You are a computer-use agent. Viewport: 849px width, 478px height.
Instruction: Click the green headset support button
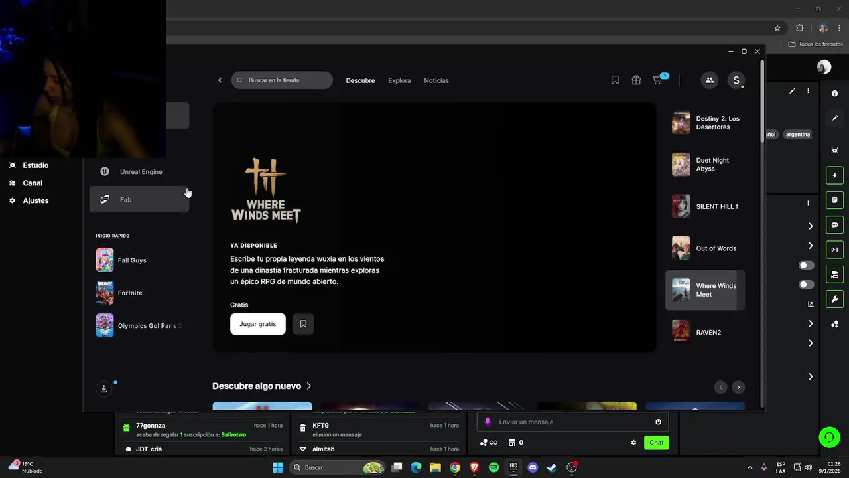[x=829, y=437]
